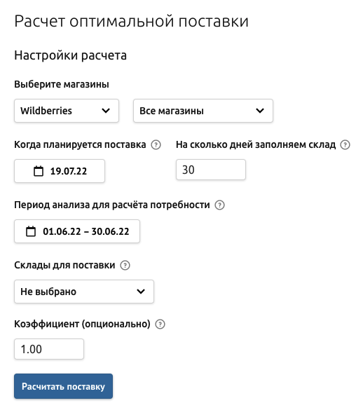363x417 pixels.
Task: Open the Wildberries marketplace dropdown
Action: tap(67, 111)
